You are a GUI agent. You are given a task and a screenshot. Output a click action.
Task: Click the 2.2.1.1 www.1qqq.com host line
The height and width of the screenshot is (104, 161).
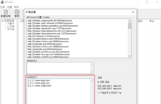pyautogui.click(x=39, y=86)
